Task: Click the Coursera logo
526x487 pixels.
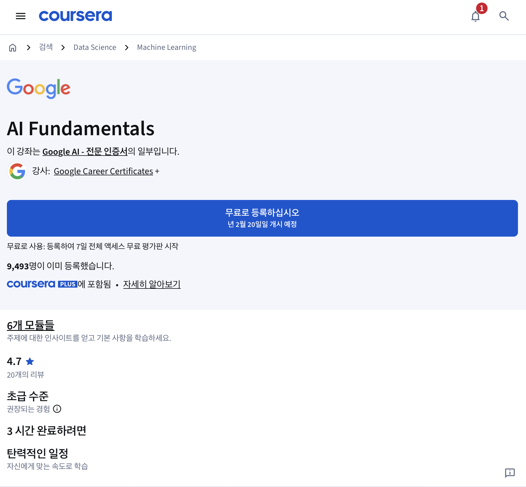Action: (x=75, y=16)
